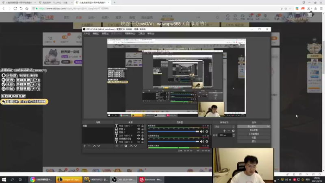Open the Douyu 鱼吧 link
Image resolution: width=325 pixels, height=183 pixels.
pos(132,17)
